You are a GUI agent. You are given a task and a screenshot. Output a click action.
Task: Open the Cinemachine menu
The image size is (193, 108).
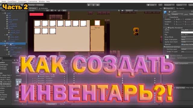tap(33, 1)
